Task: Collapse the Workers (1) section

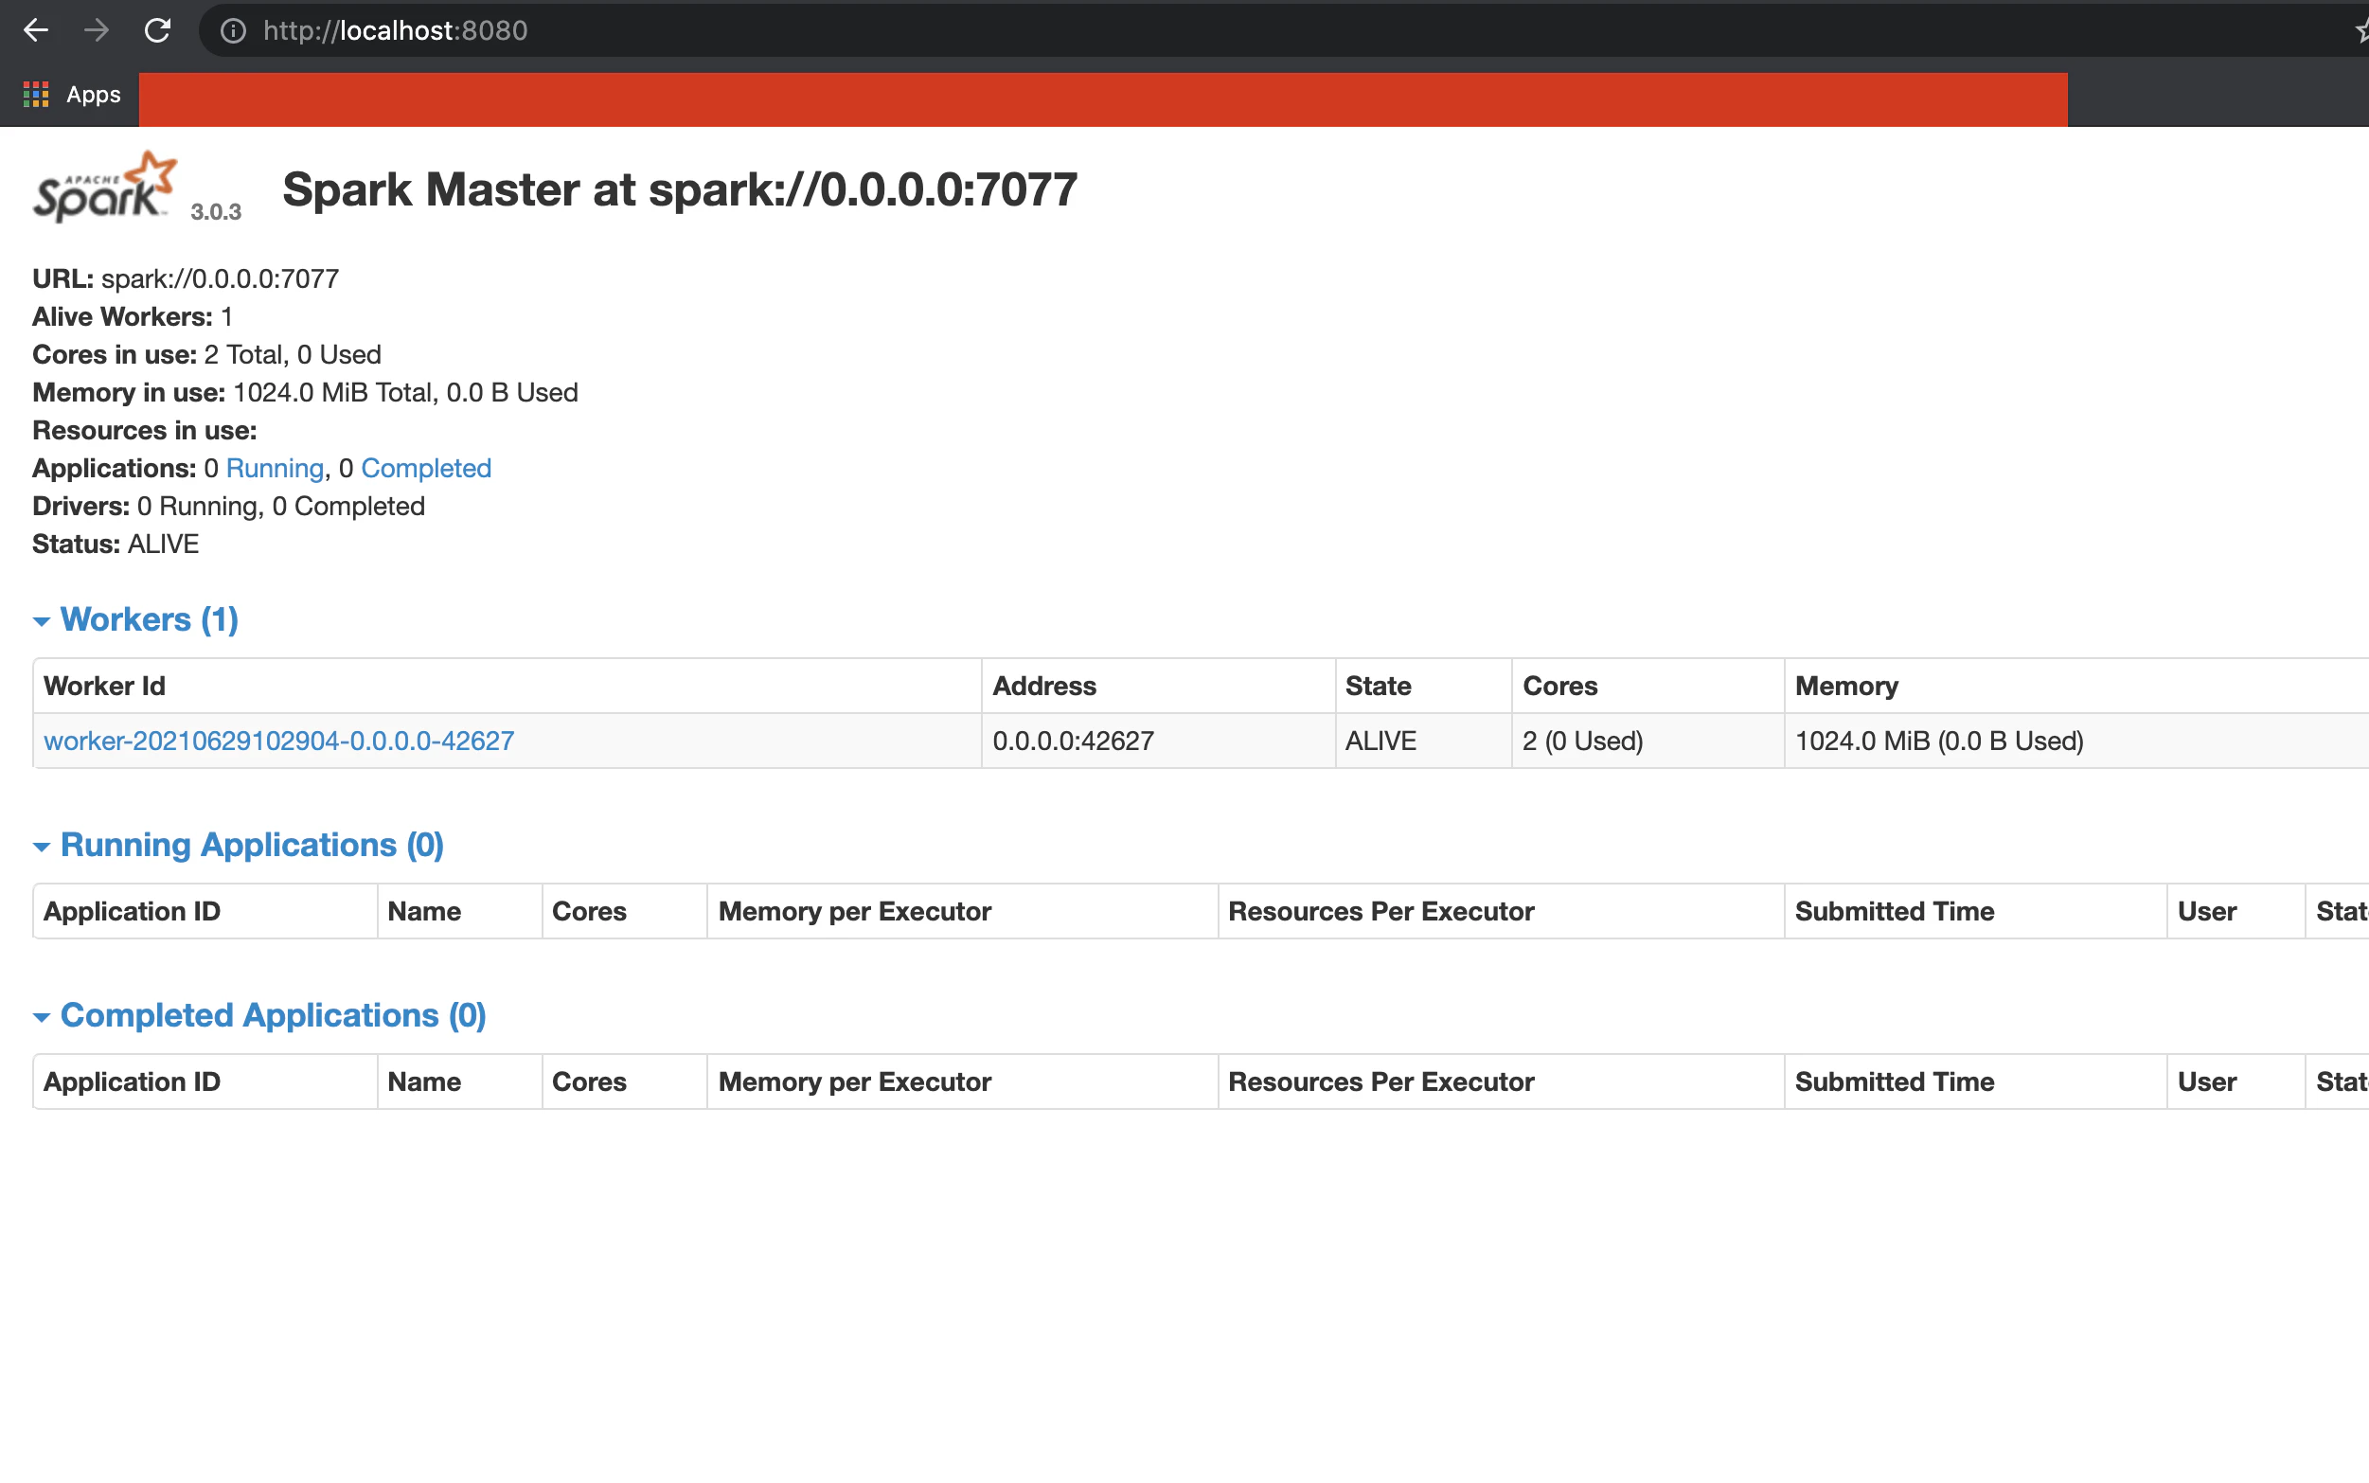Action: coord(136,620)
